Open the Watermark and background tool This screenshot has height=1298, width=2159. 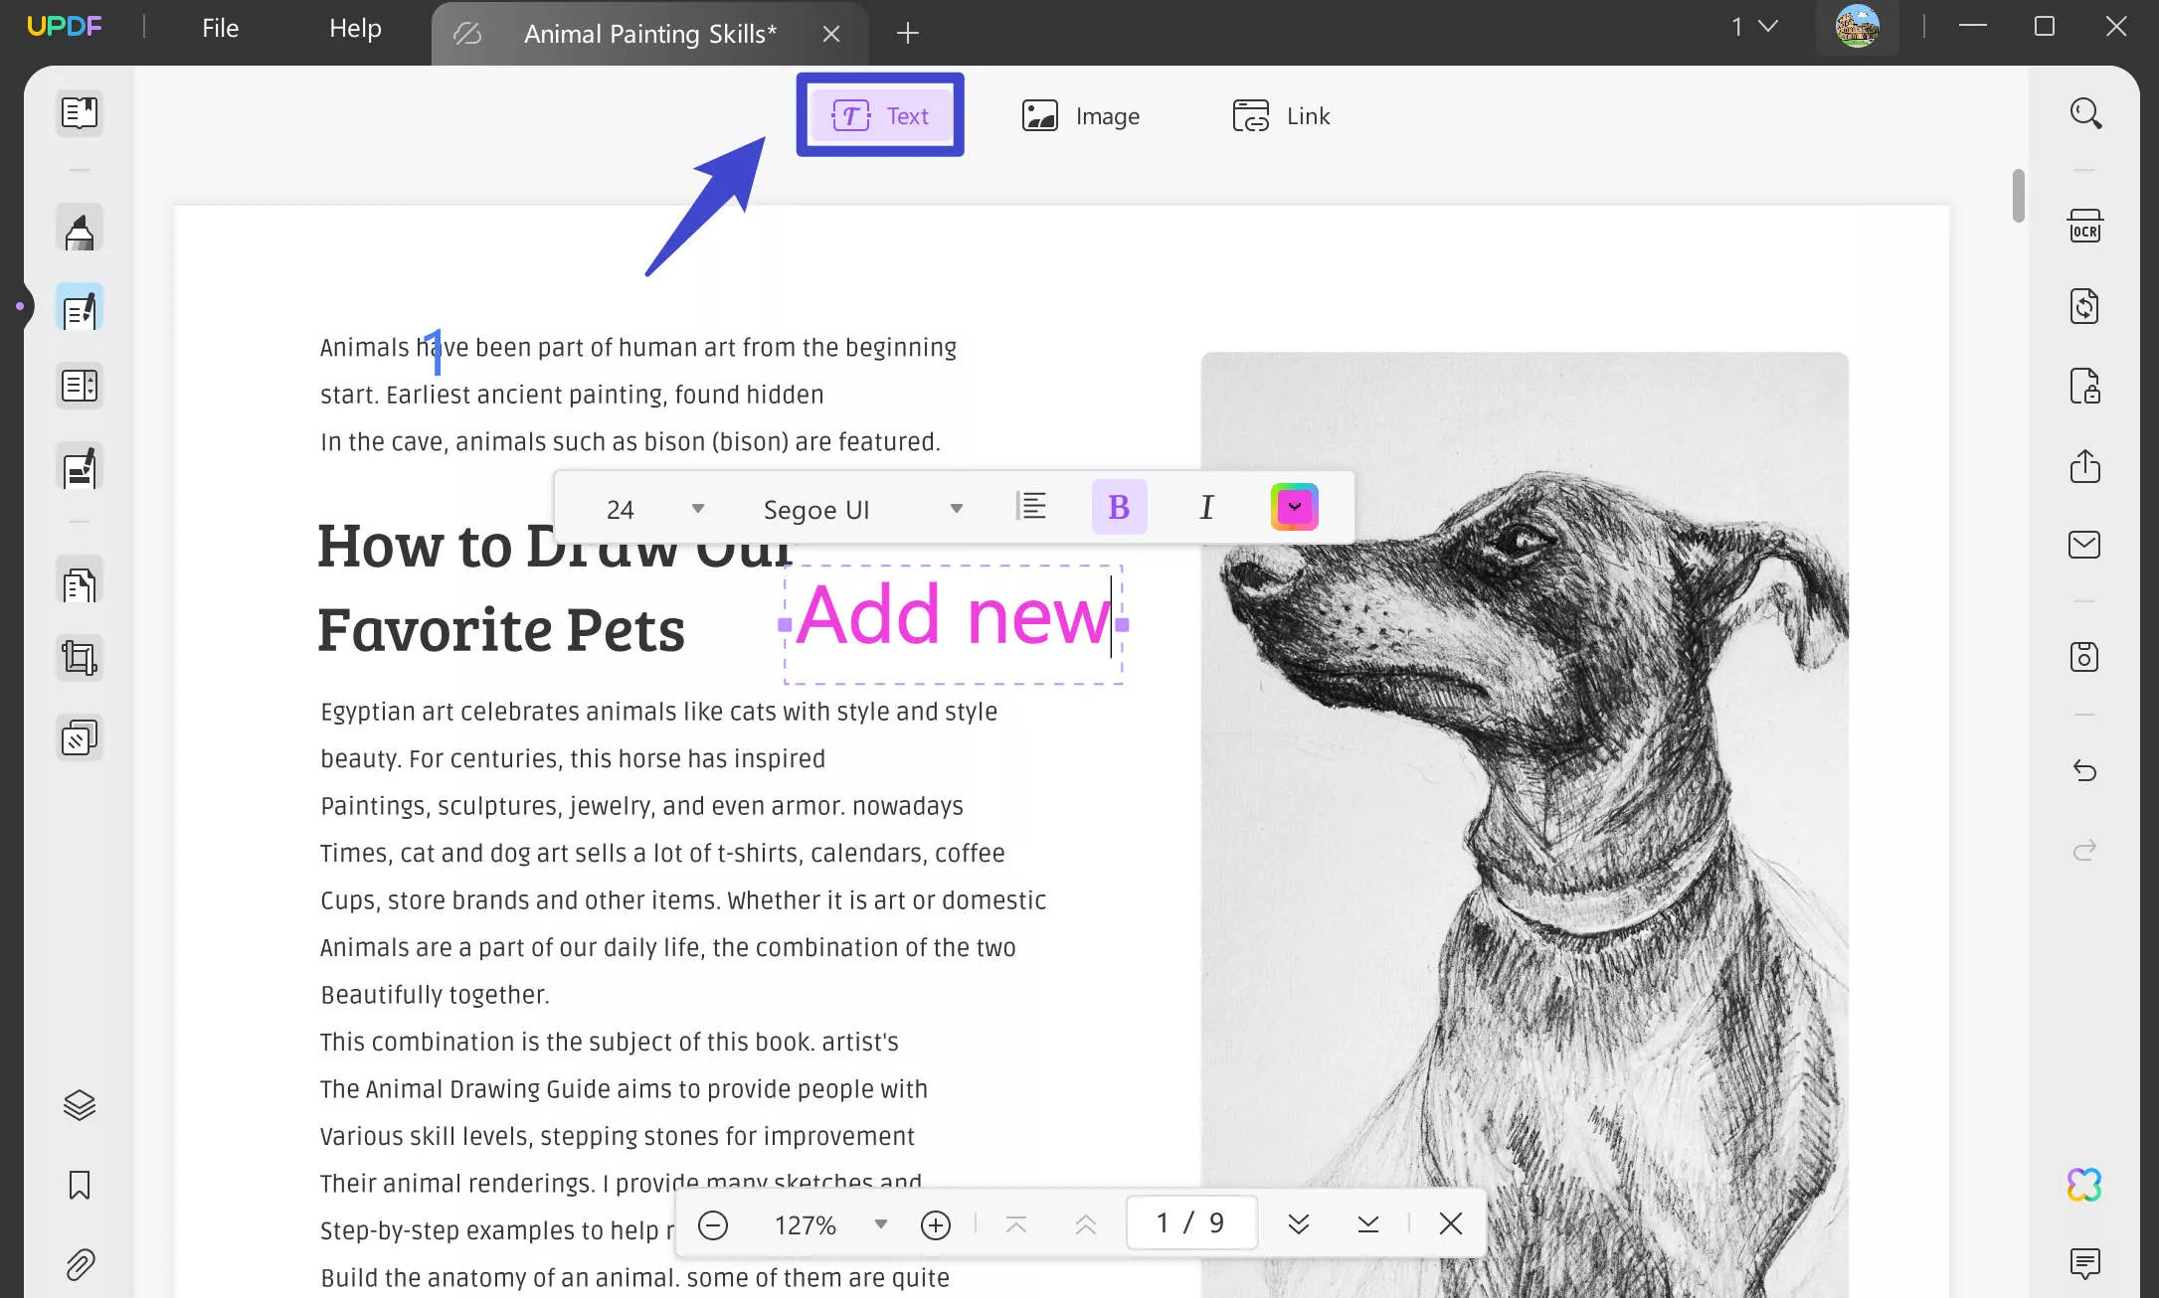[x=80, y=737]
